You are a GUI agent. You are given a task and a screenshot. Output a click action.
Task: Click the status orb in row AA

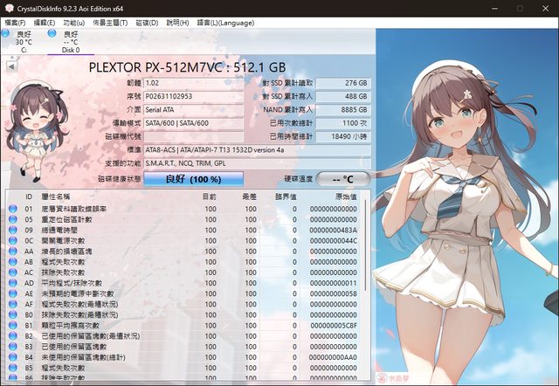coord(13,252)
